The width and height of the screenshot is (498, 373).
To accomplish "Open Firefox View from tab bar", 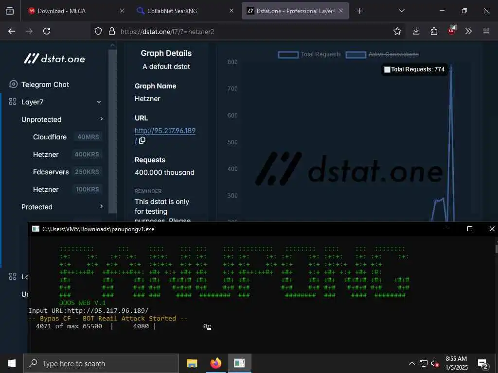I will coord(10,11).
